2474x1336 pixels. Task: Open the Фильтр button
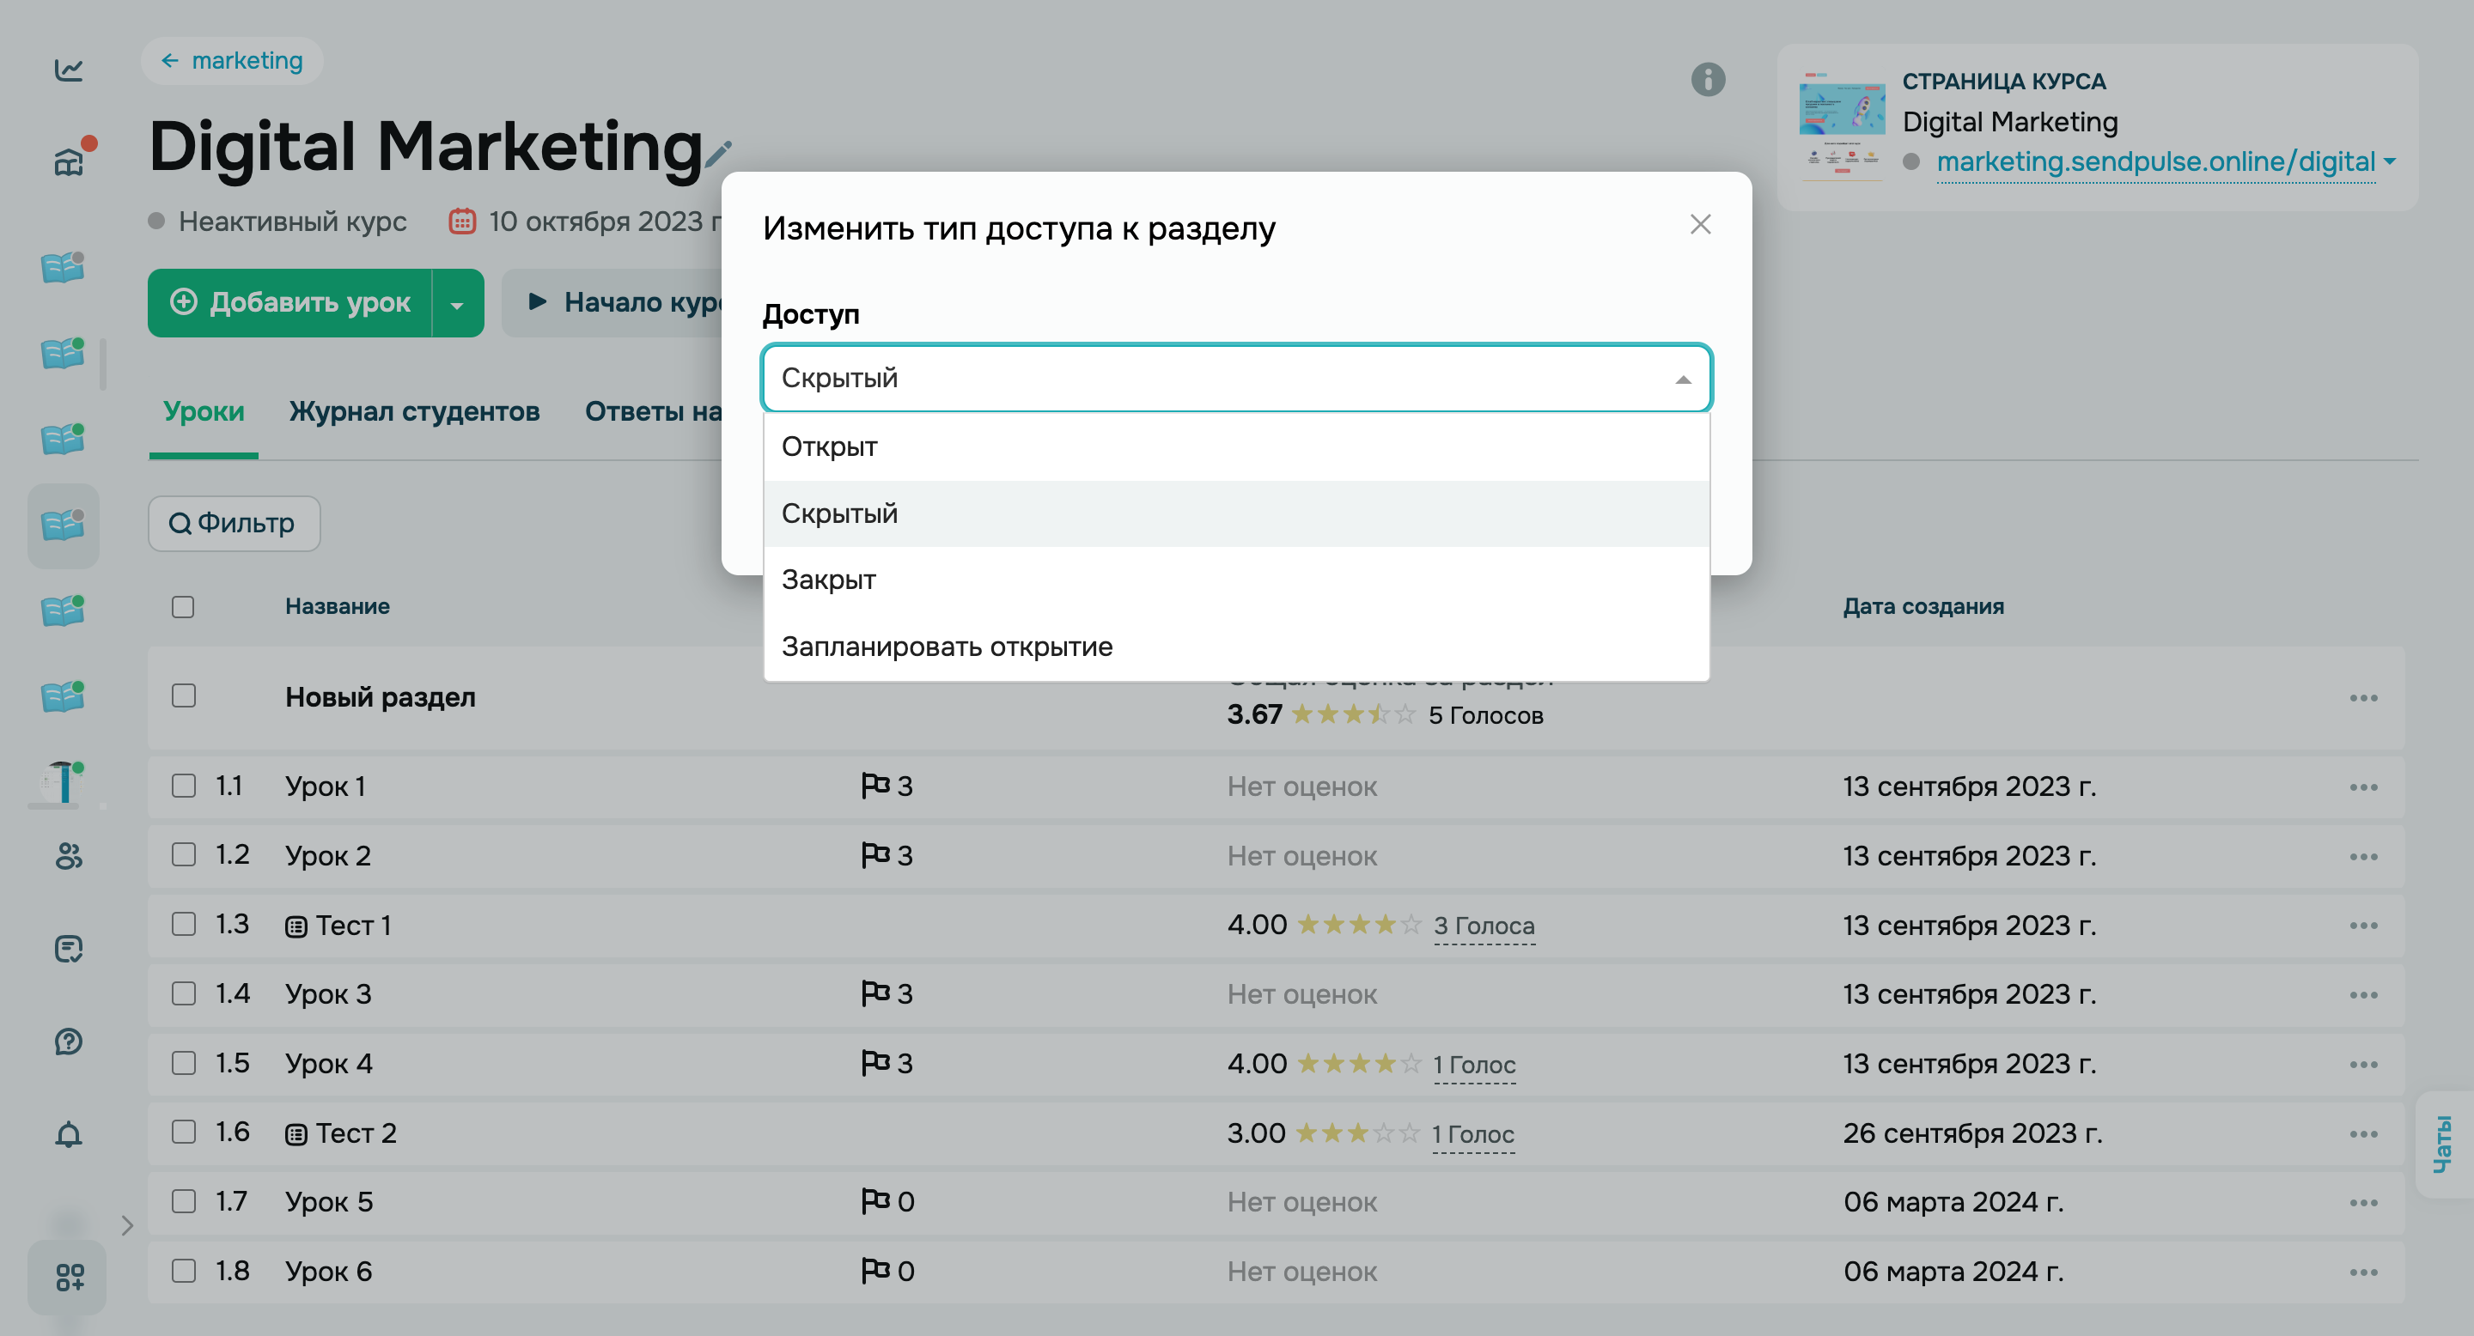click(x=234, y=523)
